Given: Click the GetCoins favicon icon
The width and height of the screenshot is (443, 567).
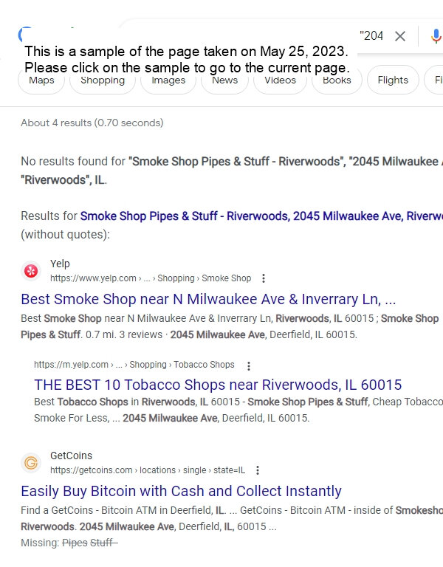Looking at the screenshot, I should (31, 462).
